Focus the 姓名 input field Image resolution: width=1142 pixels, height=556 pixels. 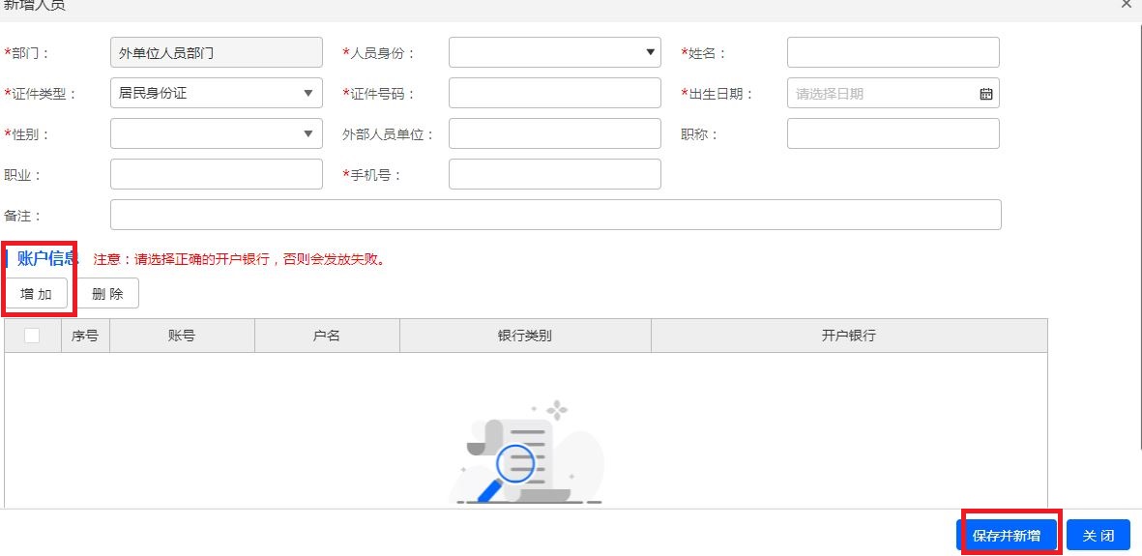point(892,52)
